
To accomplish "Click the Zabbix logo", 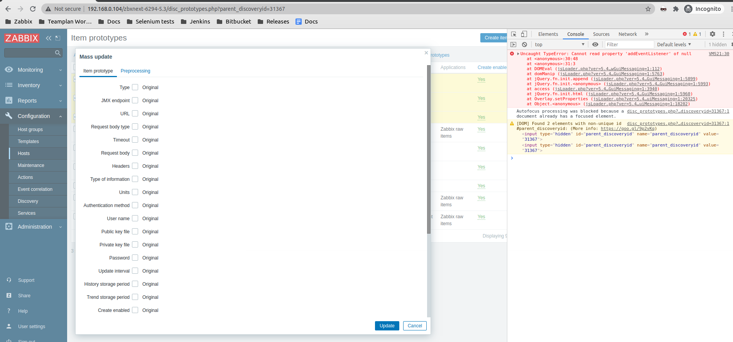I will pos(22,38).
